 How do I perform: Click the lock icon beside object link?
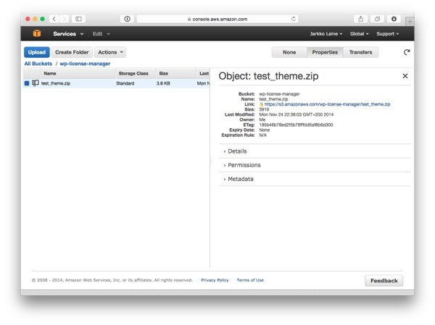[261, 104]
